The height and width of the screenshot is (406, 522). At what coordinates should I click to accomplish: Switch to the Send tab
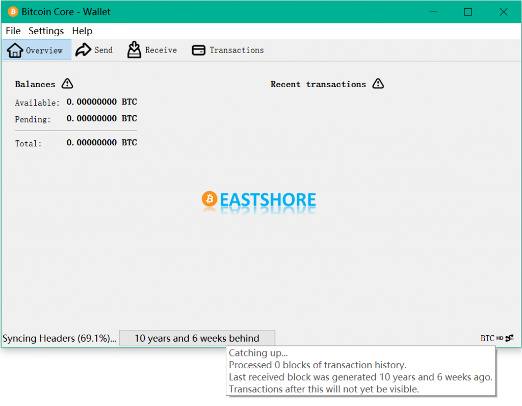(x=94, y=49)
